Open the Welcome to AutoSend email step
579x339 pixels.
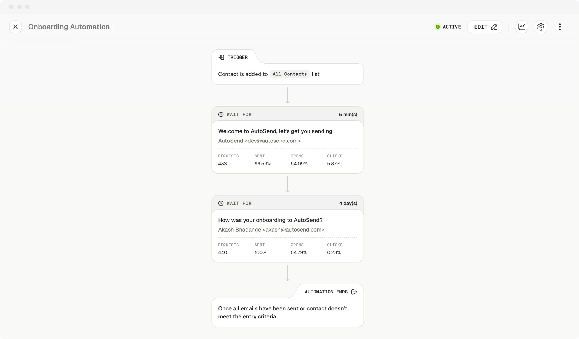click(276, 131)
